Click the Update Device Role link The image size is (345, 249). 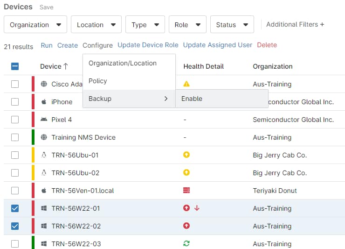(x=148, y=45)
